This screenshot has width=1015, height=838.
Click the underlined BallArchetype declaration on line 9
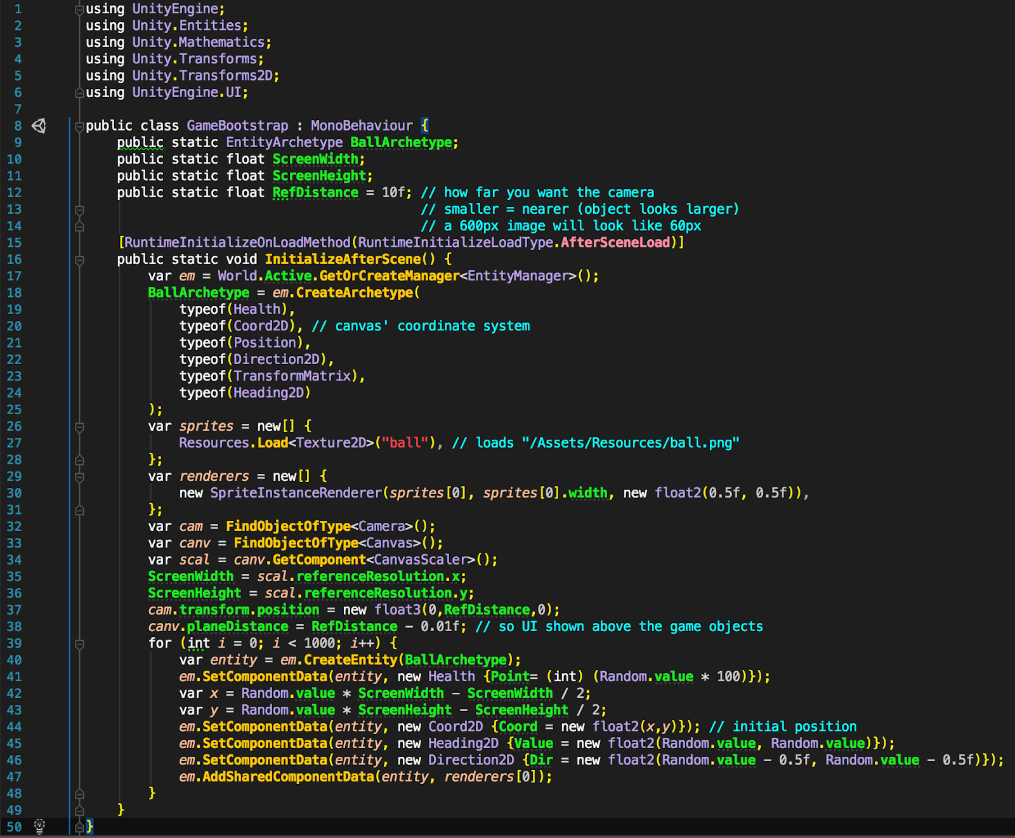[402, 142]
